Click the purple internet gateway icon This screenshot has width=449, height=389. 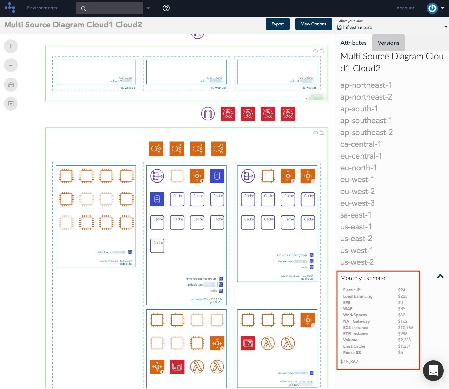pos(208,114)
